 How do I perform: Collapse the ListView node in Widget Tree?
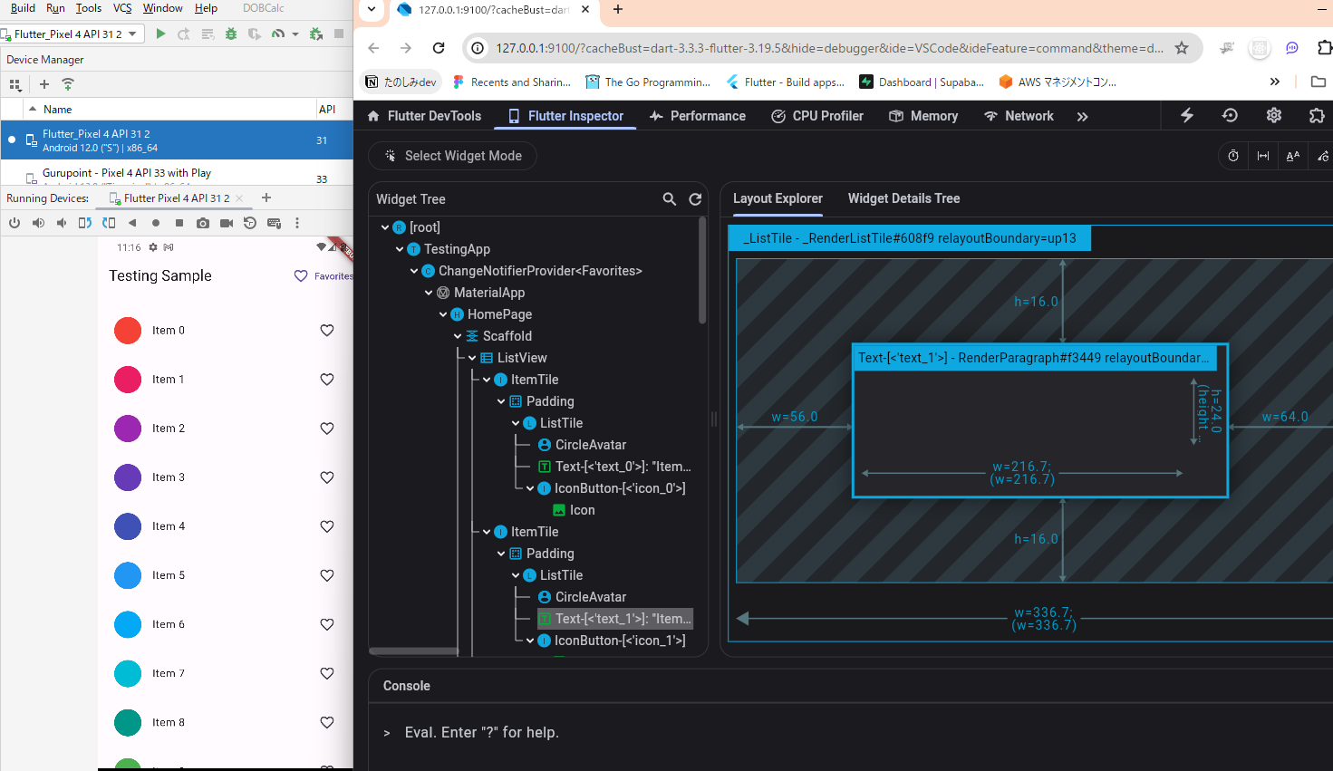(472, 358)
